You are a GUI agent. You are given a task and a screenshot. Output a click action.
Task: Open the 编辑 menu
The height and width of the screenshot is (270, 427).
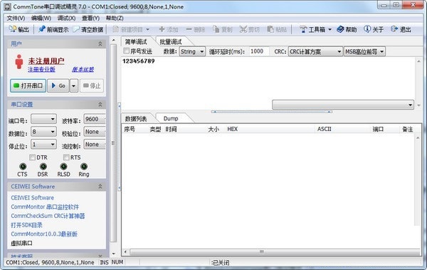41,18
